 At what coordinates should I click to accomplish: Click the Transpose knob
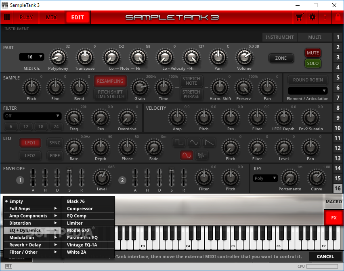(x=85, y=57)
